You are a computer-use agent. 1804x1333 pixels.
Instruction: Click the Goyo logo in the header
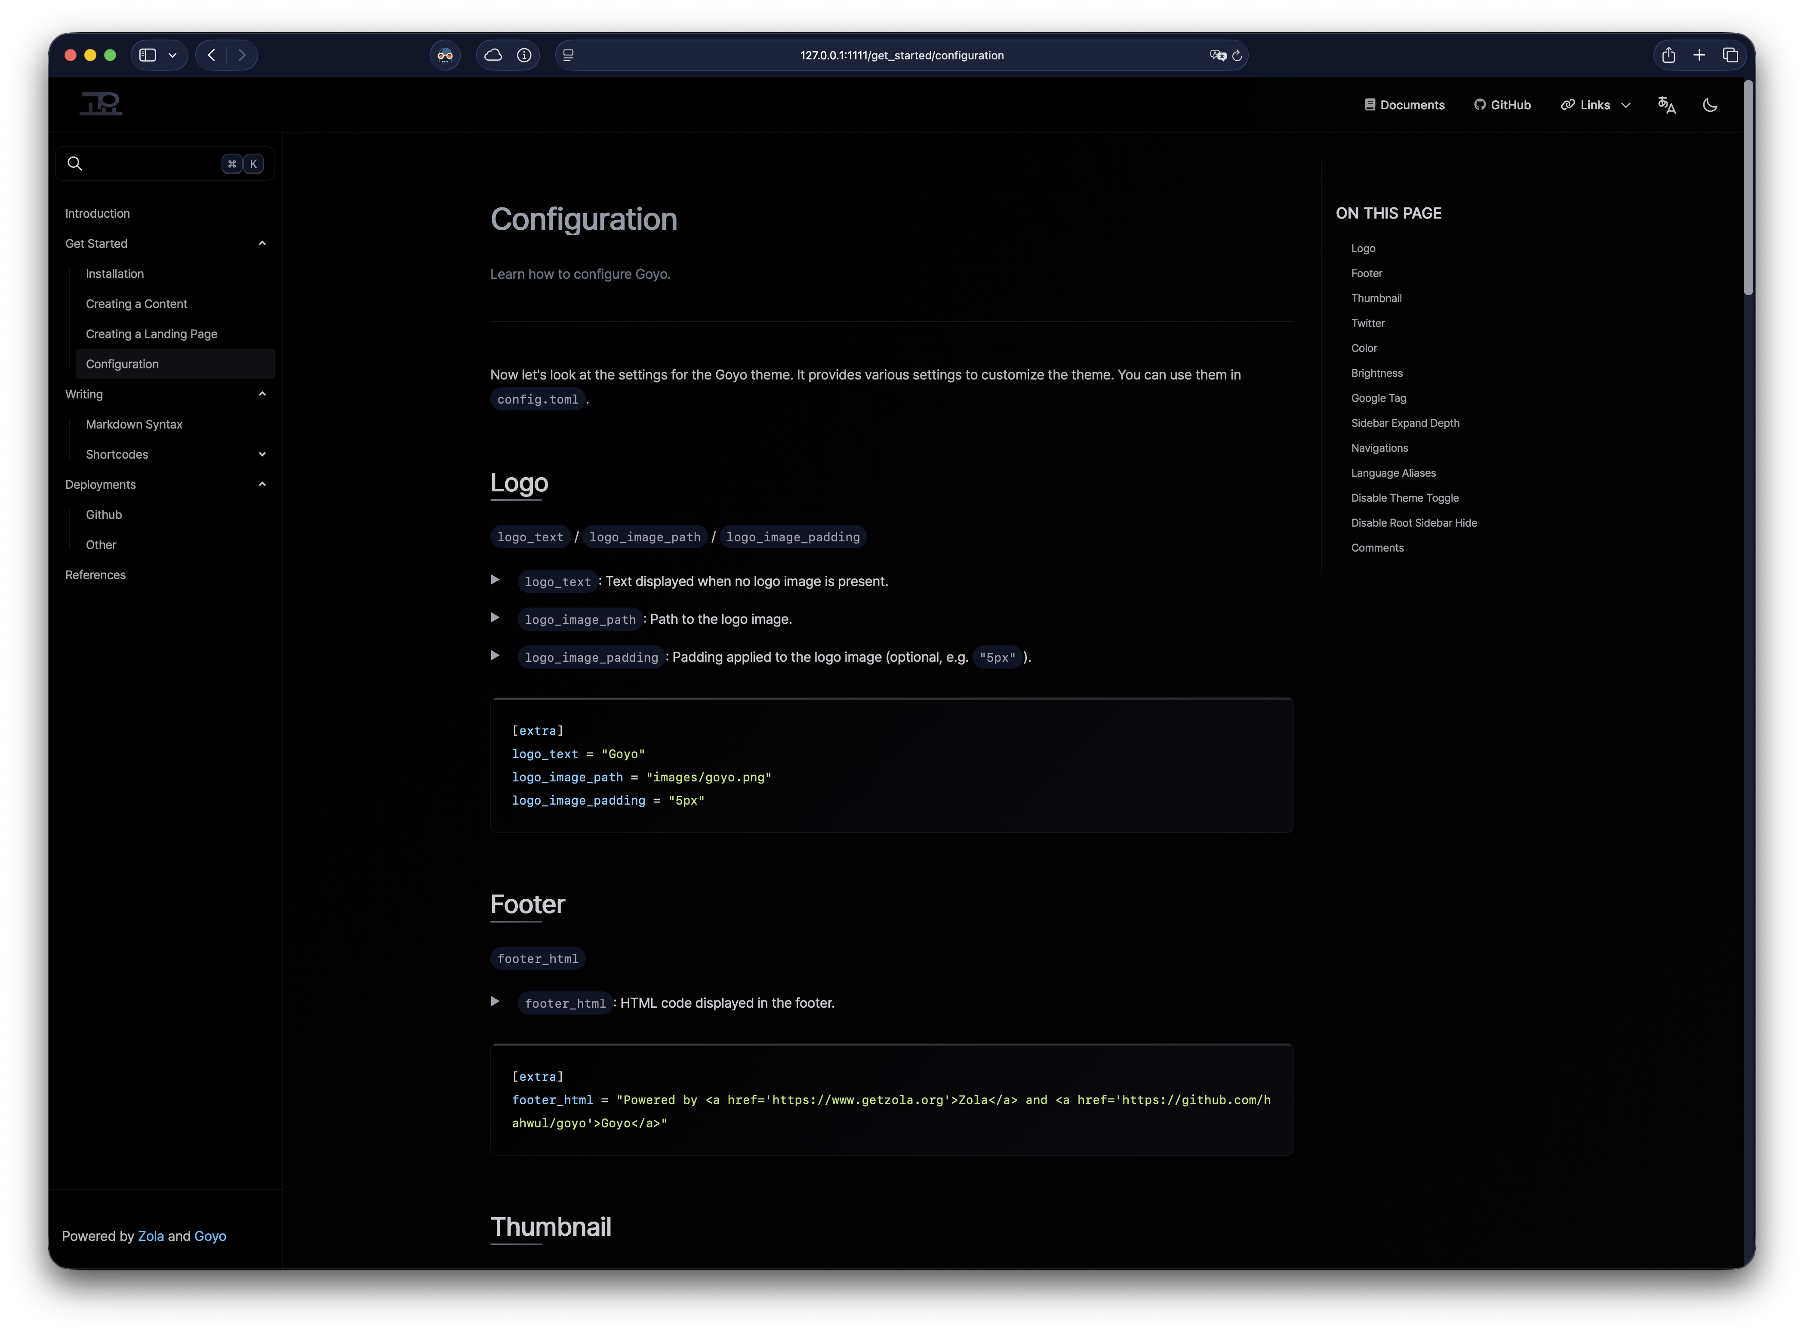coord(101,104)
